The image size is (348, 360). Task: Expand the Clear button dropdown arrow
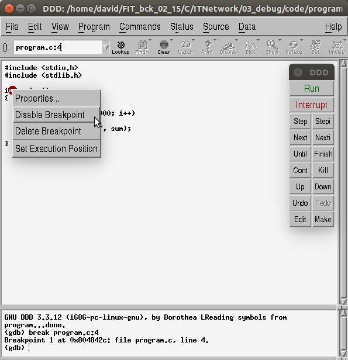171,40
